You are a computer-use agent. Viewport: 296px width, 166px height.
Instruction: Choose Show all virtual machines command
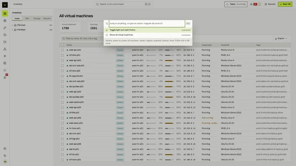click(148, 35)
